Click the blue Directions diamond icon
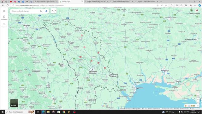 tap(46, 11)
